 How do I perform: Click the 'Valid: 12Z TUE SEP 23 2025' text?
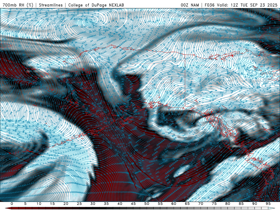tap(247, 5)
